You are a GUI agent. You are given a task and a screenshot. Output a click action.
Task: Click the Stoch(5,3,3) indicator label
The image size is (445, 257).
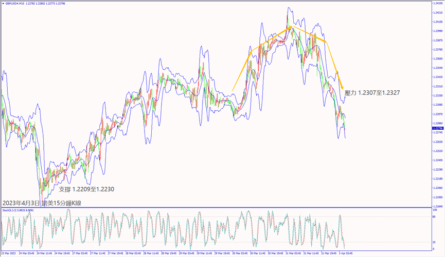coord(8,210)
